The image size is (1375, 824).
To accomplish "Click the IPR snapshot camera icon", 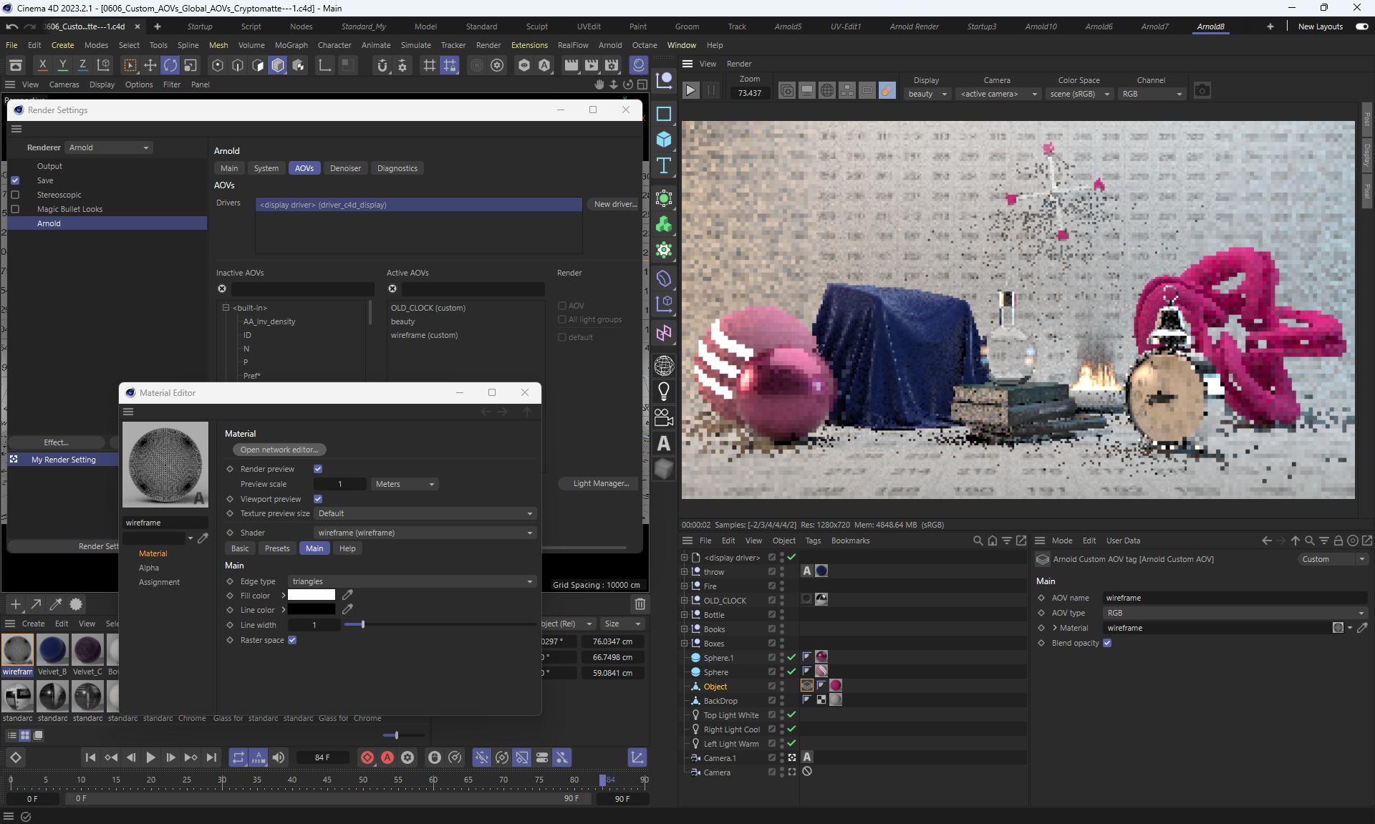I will tap(1202, 90).
